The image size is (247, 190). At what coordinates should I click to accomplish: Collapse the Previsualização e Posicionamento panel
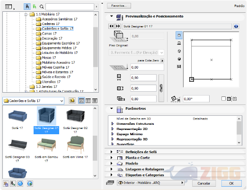pyautogui.click(x=112, y=16)
